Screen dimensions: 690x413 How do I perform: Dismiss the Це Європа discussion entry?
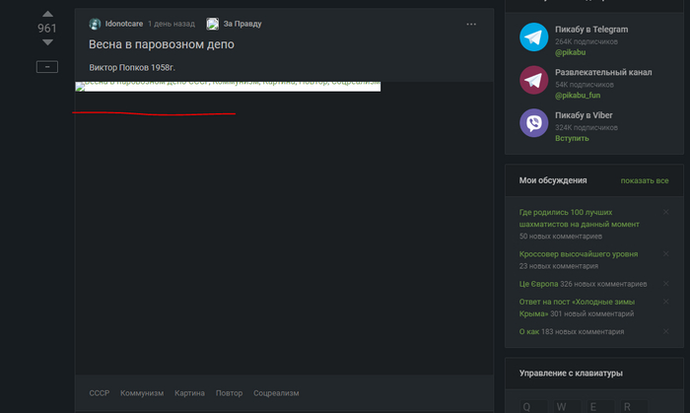tap(665, 284)
